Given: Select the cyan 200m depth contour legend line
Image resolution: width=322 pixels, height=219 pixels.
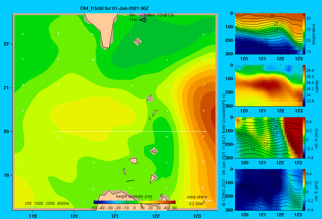Looking at the screenshot, I should click(x=31, y=207).
